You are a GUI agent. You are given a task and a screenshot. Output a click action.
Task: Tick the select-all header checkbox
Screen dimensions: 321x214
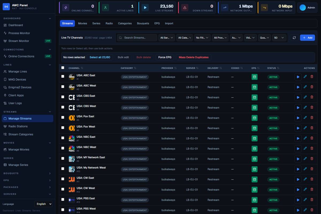tap(63, 68)
